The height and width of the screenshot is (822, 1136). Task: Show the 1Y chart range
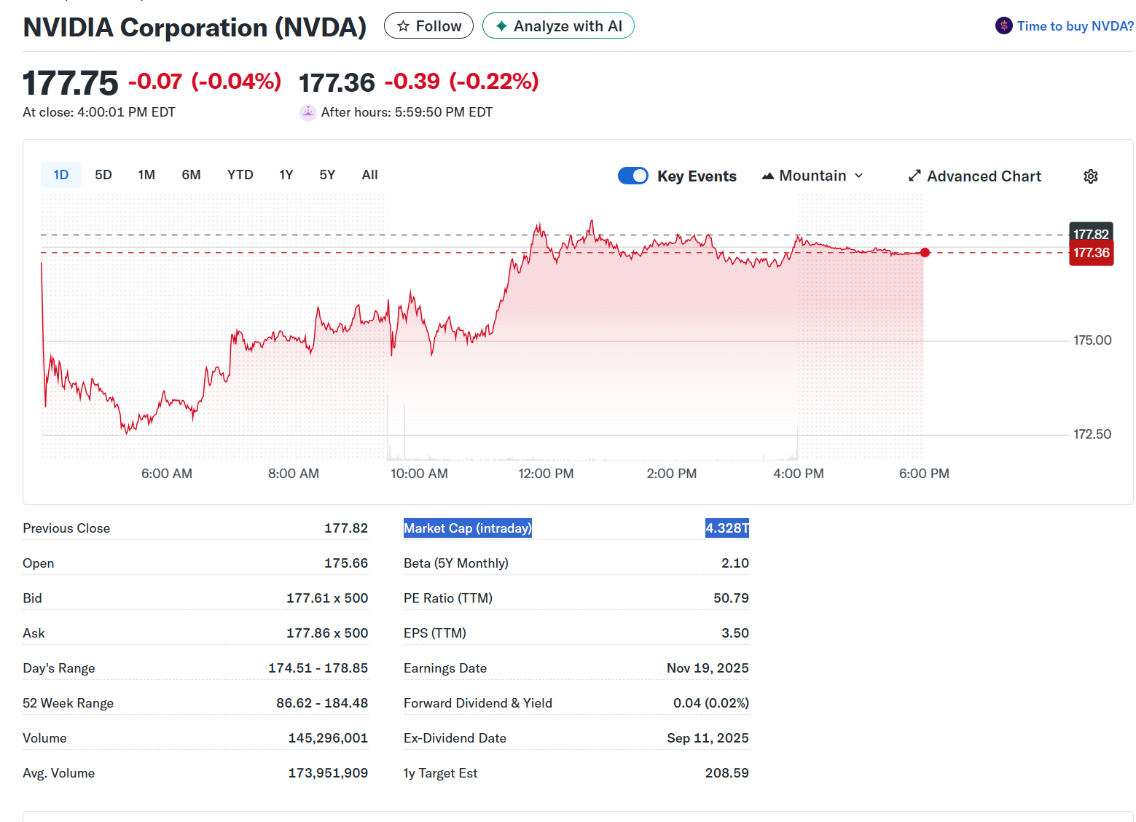click(286, 175)
